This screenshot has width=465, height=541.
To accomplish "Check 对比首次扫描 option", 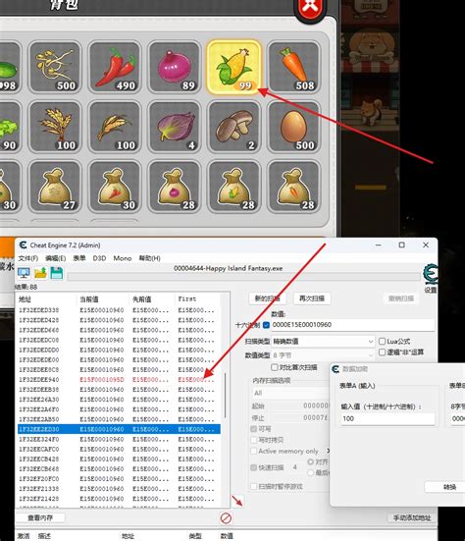I will click(x=275, y=367).
